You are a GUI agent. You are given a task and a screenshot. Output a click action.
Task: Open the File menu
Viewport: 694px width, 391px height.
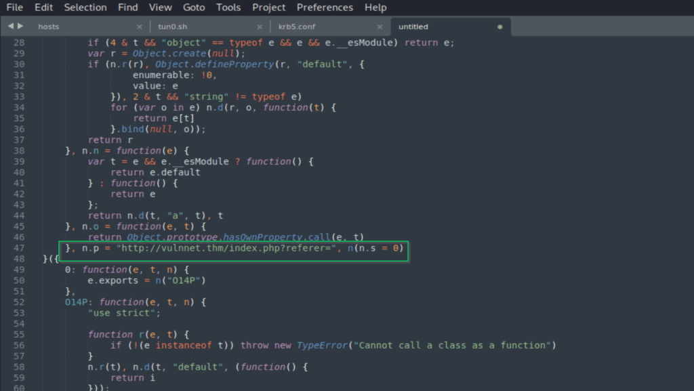point(15,7)
